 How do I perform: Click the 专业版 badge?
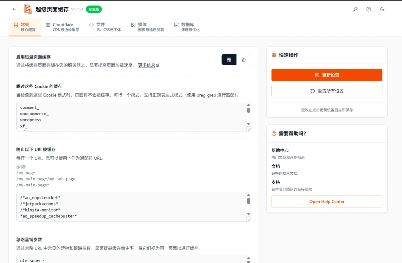[94, 9]
